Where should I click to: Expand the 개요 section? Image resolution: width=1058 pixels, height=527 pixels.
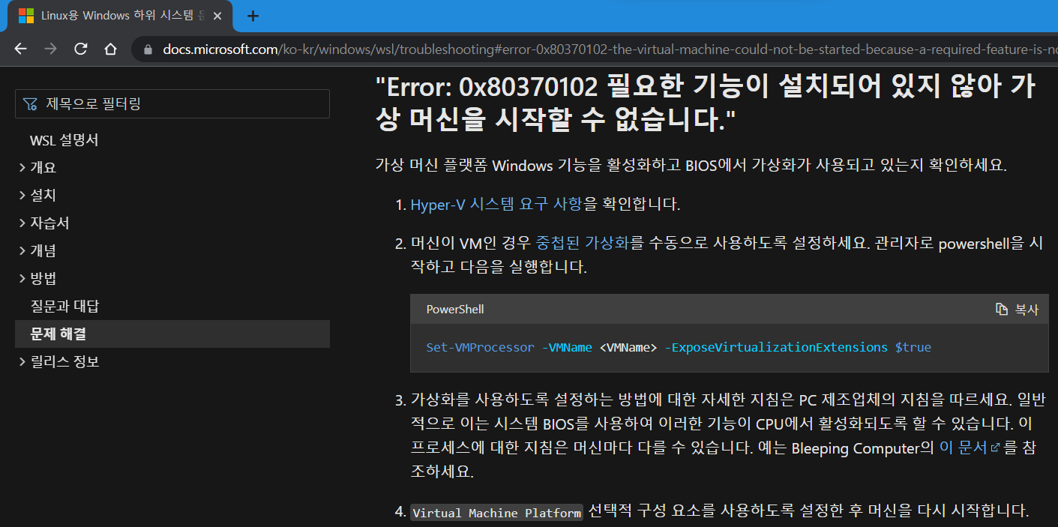(37, 168)
